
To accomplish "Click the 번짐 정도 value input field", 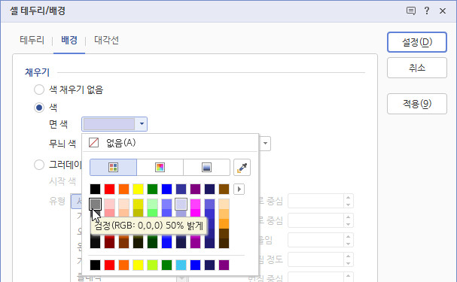I will (315, 259).
